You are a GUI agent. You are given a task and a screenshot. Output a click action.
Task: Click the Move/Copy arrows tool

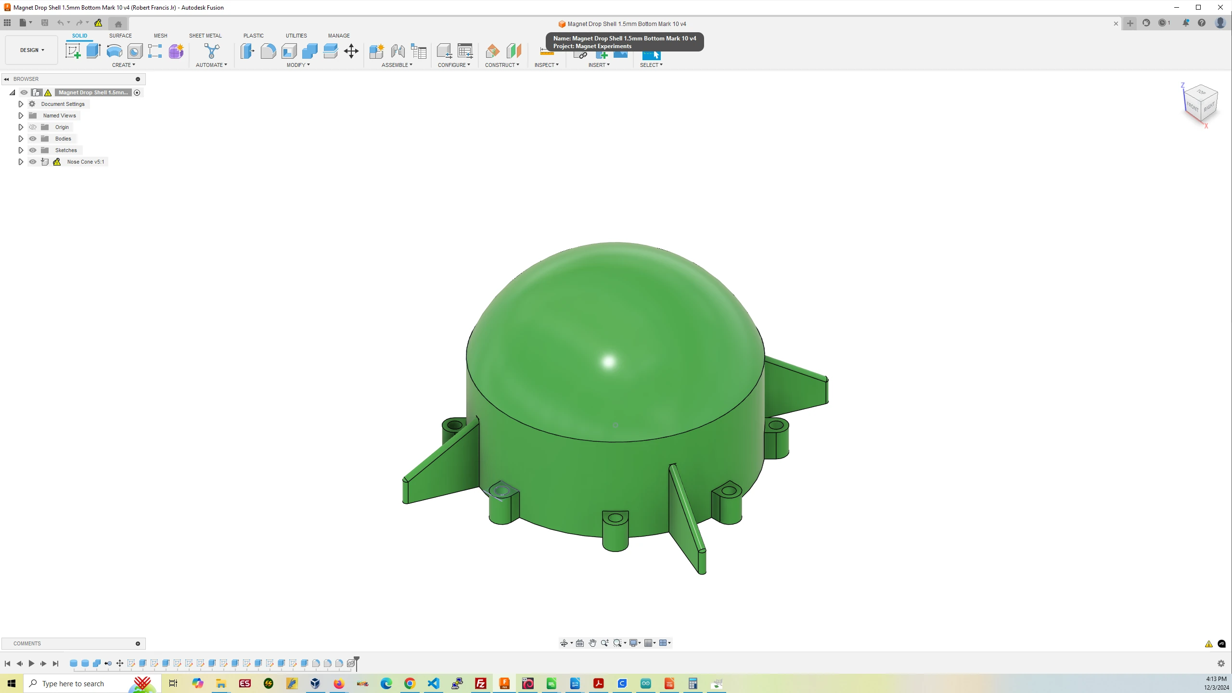(x=351, y=51)
